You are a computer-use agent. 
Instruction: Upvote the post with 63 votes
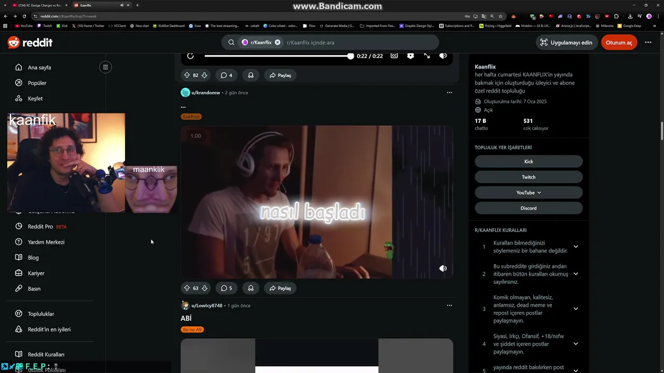point(187,288)
